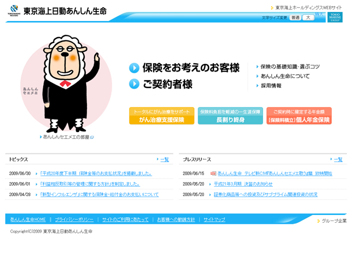Click the 東京海上日動あんしん生命 title logo text
This screenshot has width=350, height=262.
65,11
